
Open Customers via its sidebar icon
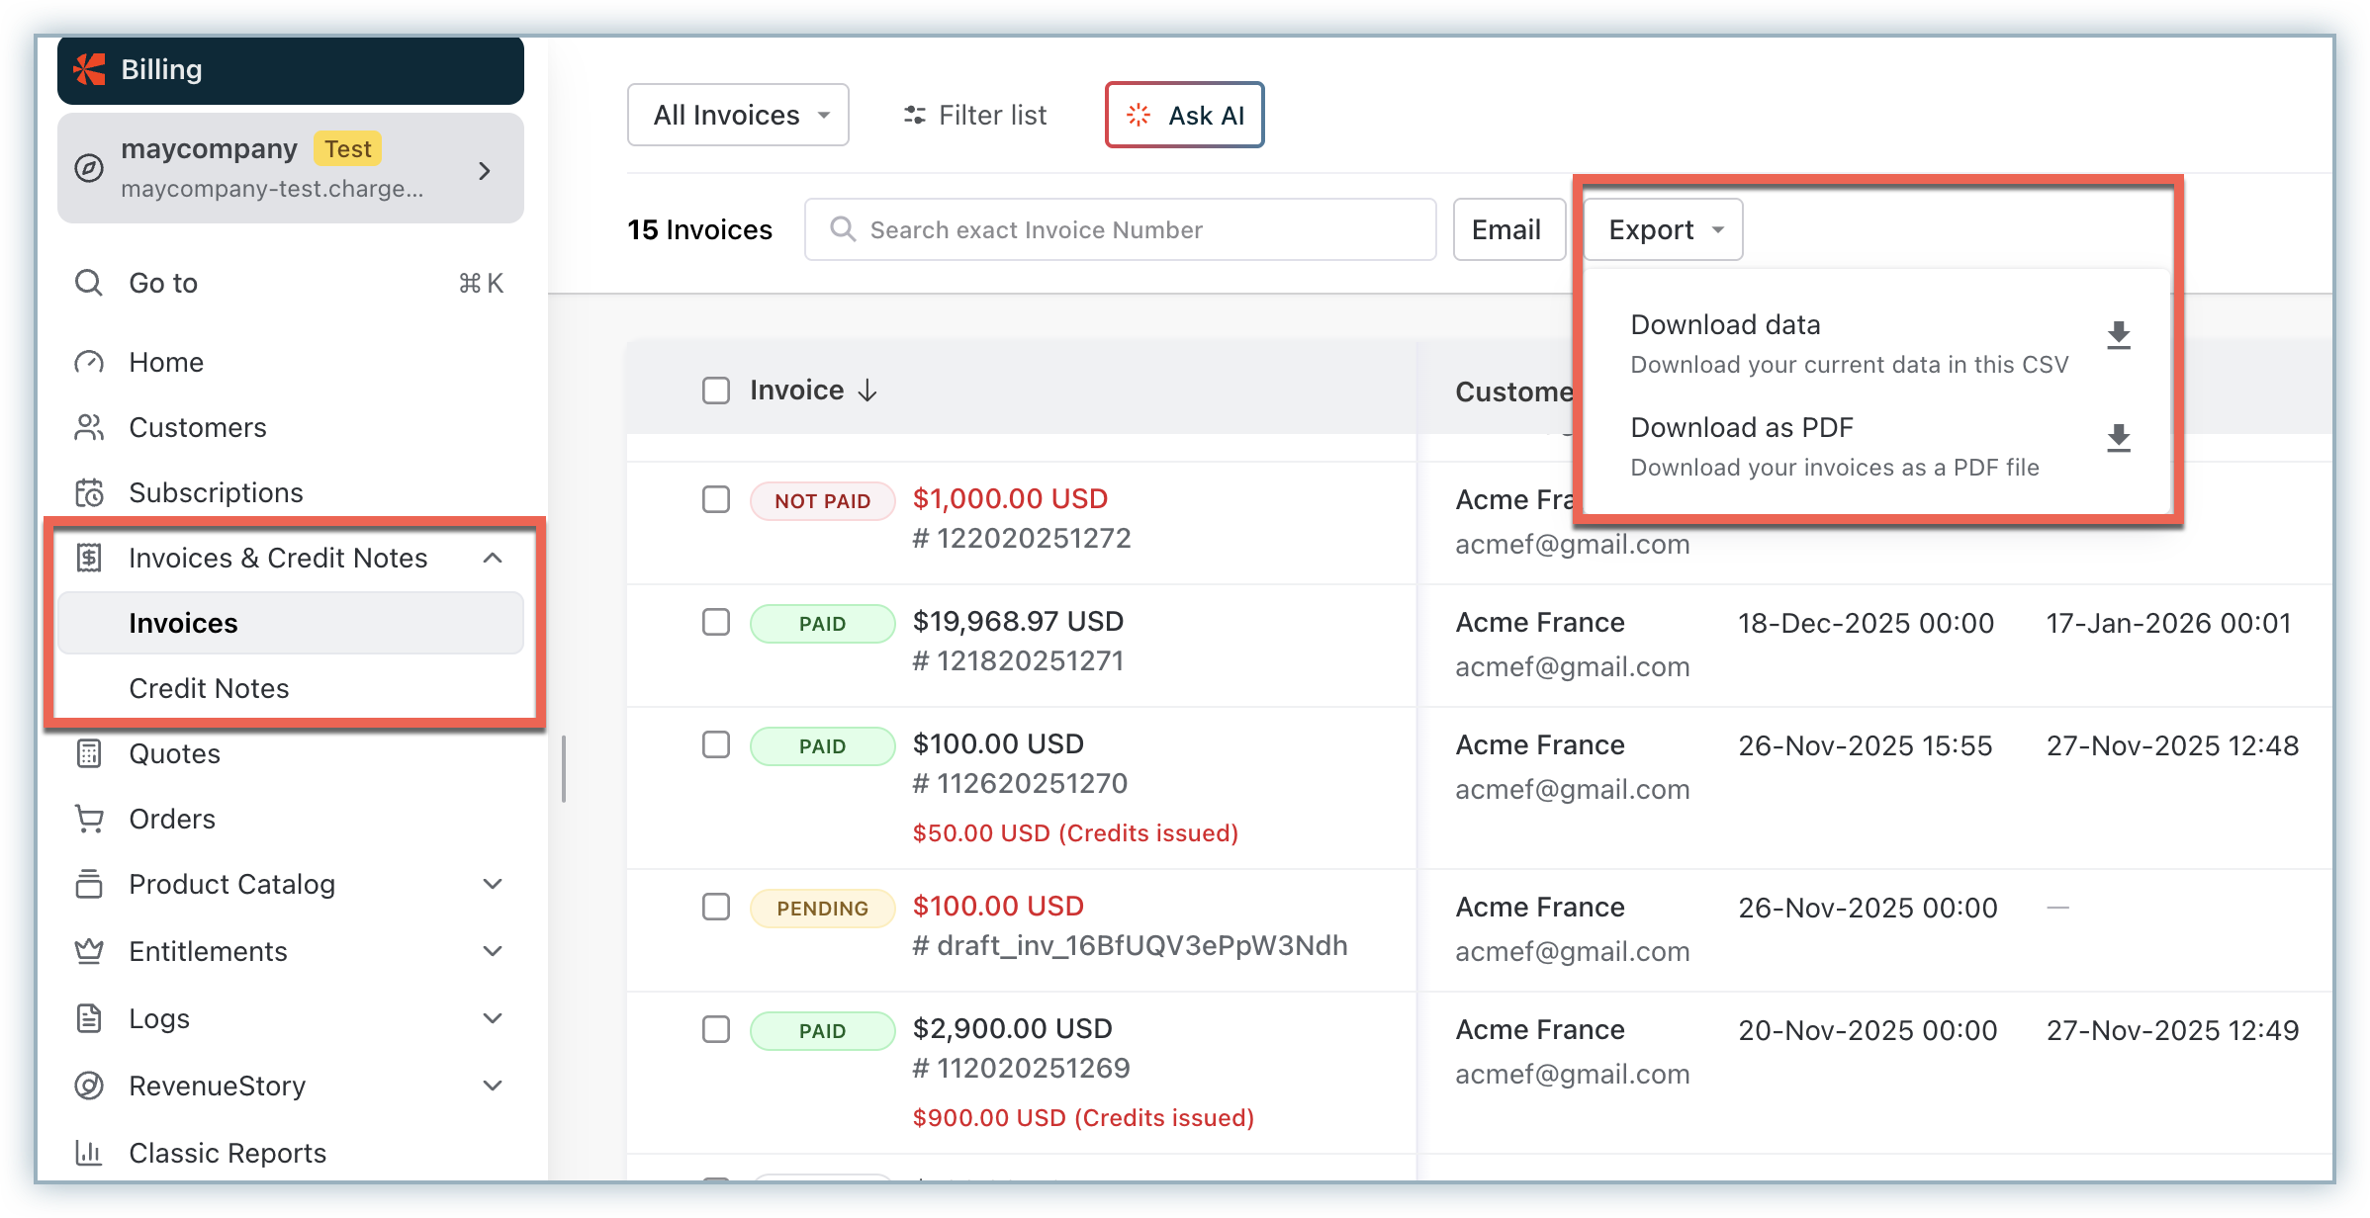89,426
